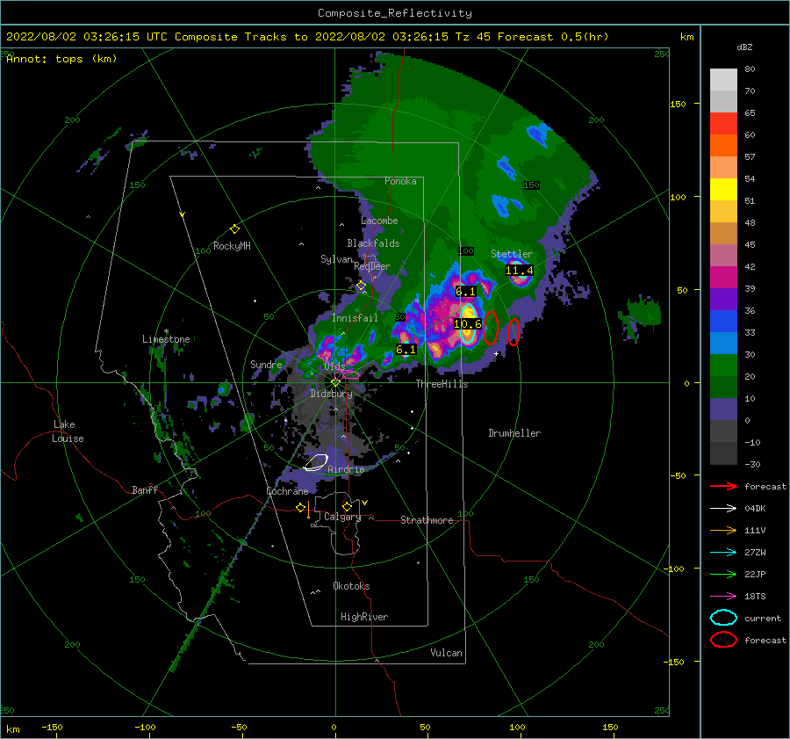Click the Limestone label
Viewport: 790px width, 739px height.
[166, 339]
